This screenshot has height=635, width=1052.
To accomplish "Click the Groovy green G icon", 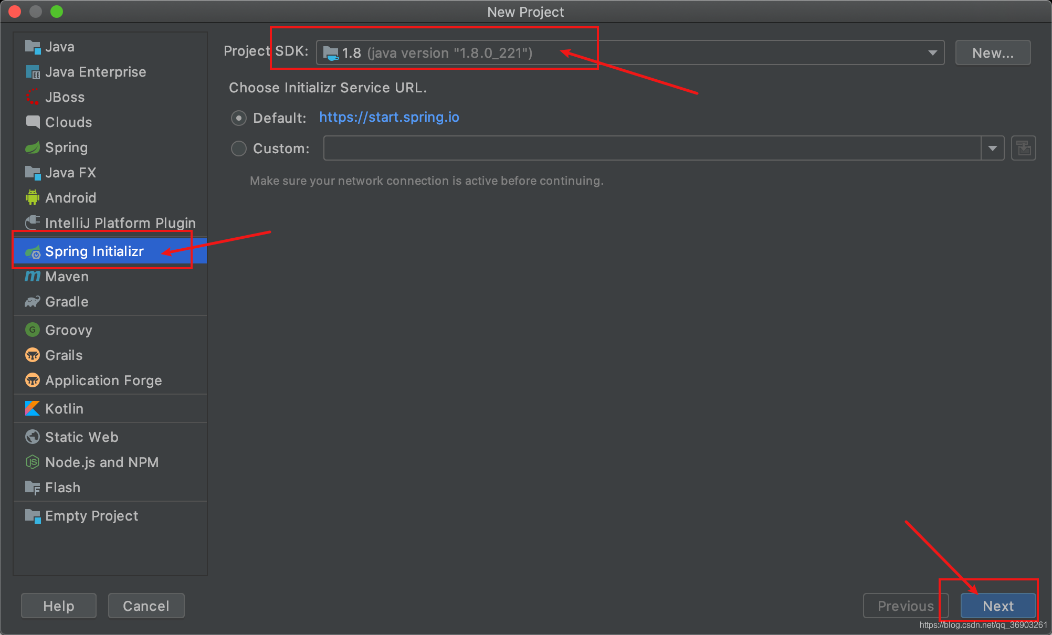I will [x=33, y=330].
